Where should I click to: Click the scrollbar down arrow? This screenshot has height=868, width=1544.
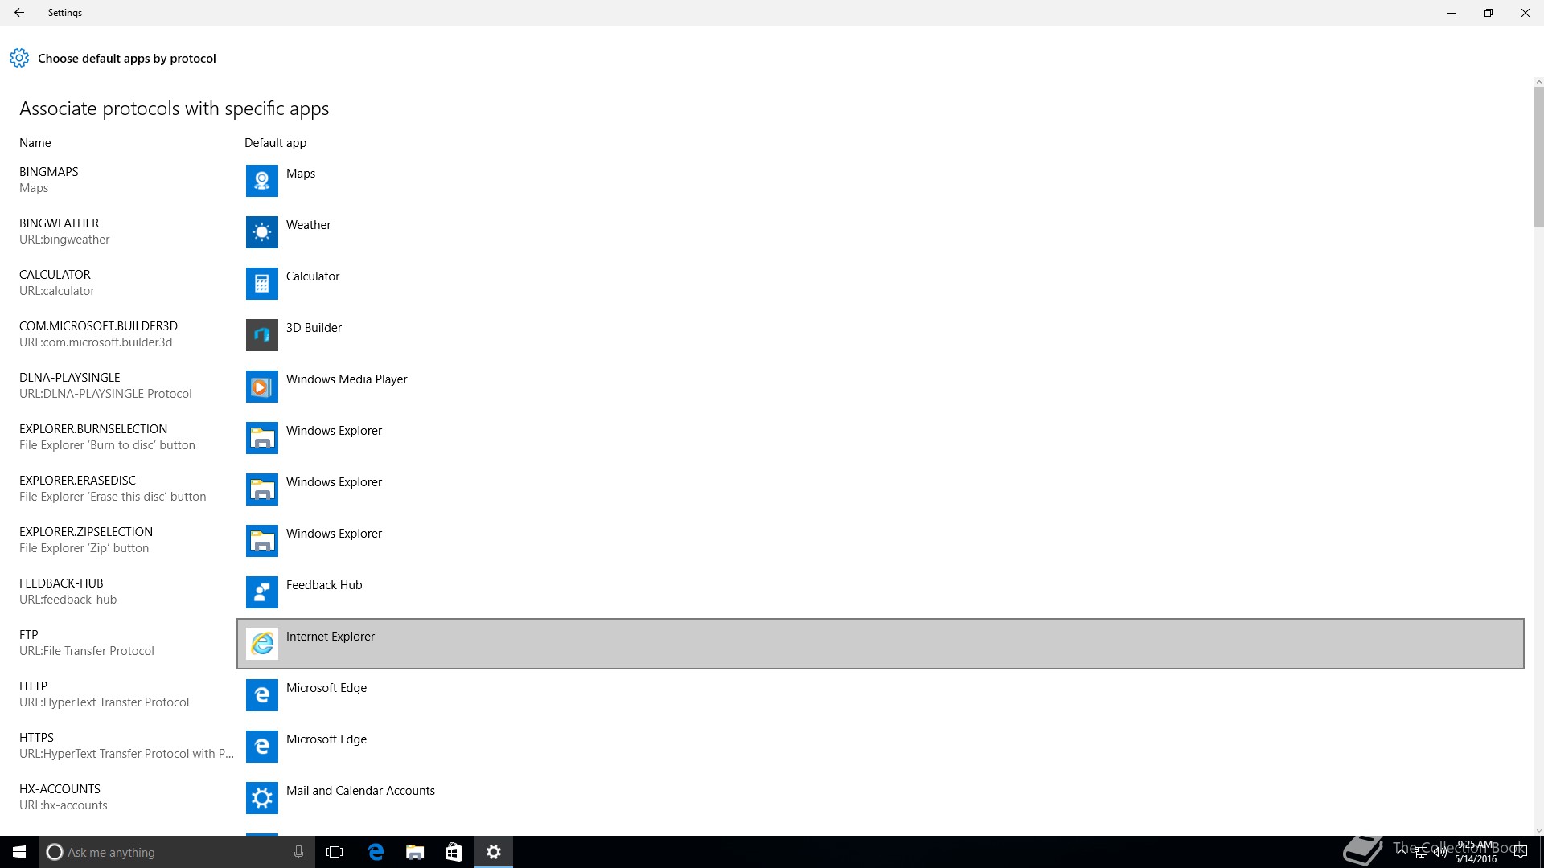pyautogui.click(x=1538, y=831)
